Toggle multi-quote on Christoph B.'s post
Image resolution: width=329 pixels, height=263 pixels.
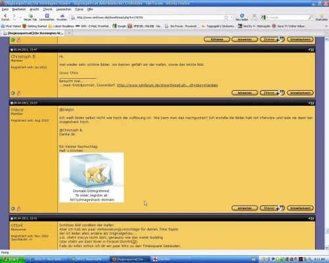281,93
